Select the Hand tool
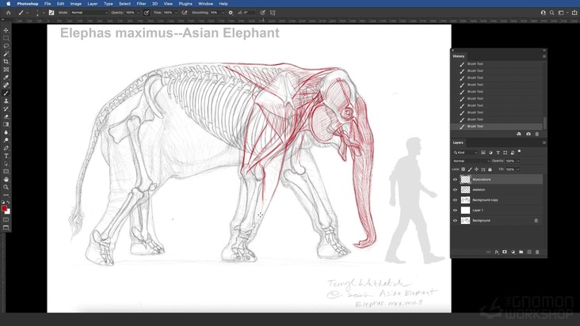Viewport: 580px width, 326px height. pyautogui.click(x=6, y=180)
